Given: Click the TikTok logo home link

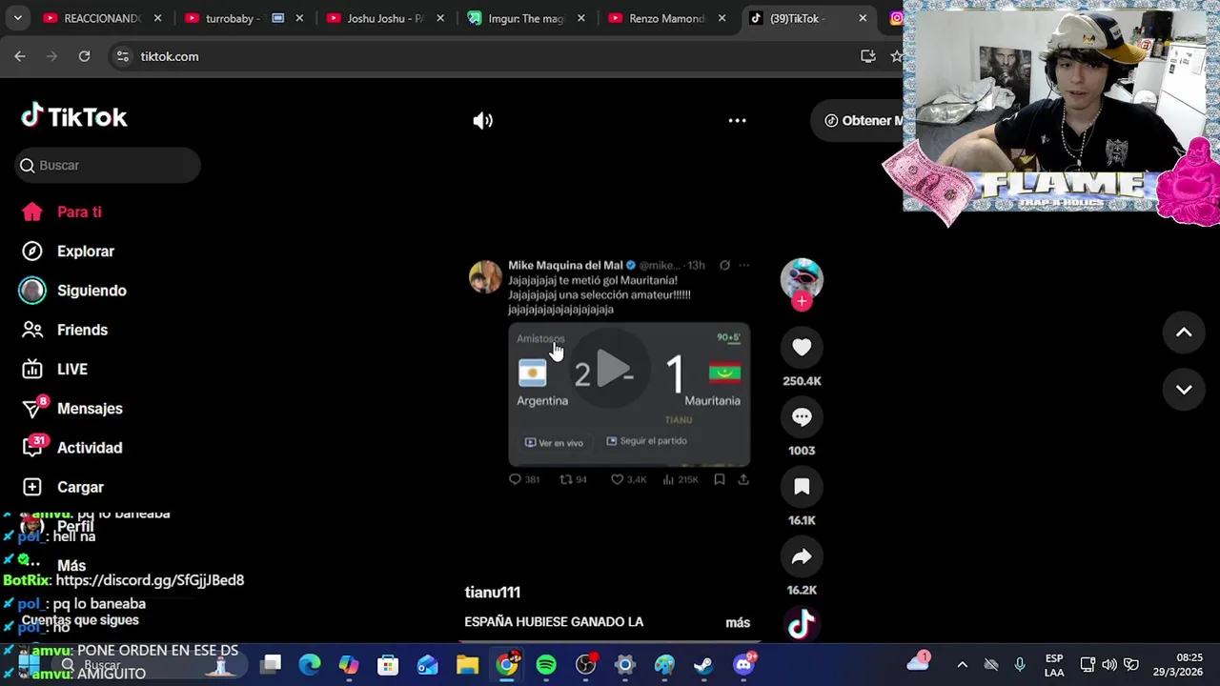Looking at the screenshot, I should tap(74, 116).
